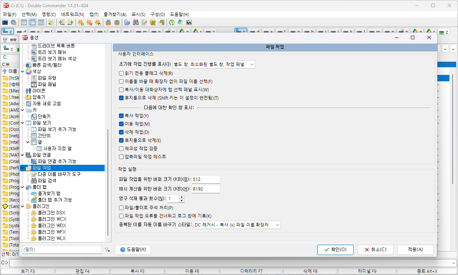Collapse the 키 tree node
This screenshot has height=275, width=458.
pyautogui.click(x=23, y=110)
